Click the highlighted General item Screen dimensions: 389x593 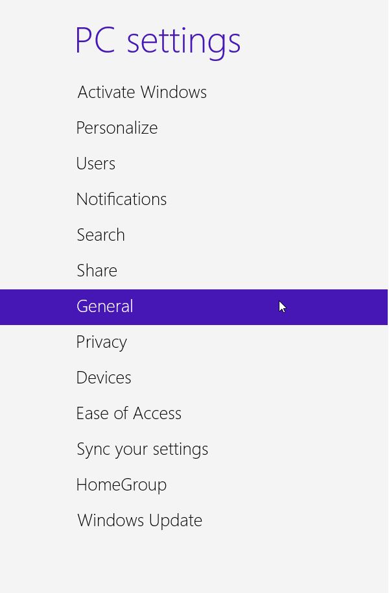click(x=104, y=307)
